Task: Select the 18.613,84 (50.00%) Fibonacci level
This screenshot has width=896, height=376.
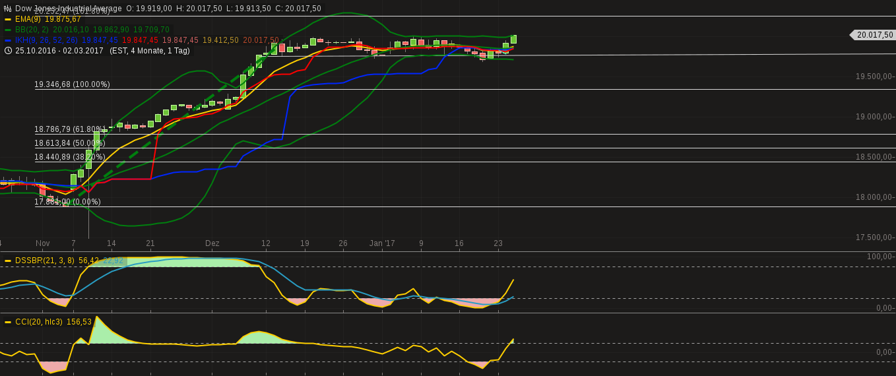Action: pyautogui.click(x=70, y=143)
